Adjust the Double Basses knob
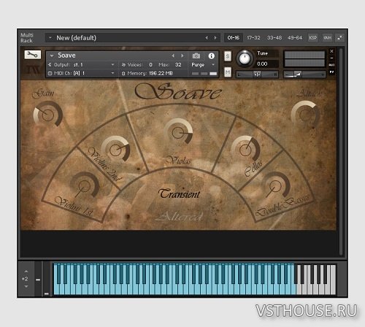The image size is (365, 327). [x=276, y=185]
